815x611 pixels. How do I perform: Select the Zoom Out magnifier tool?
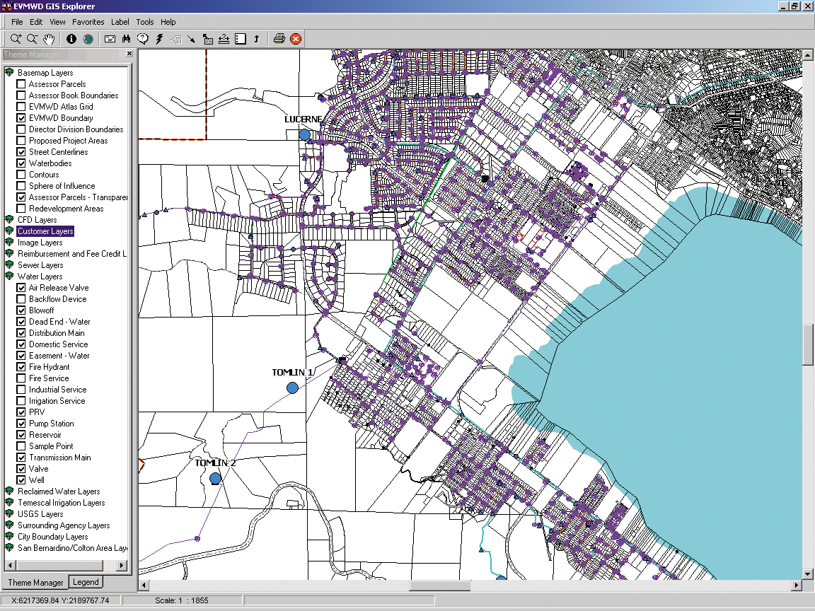coord(32,39)
